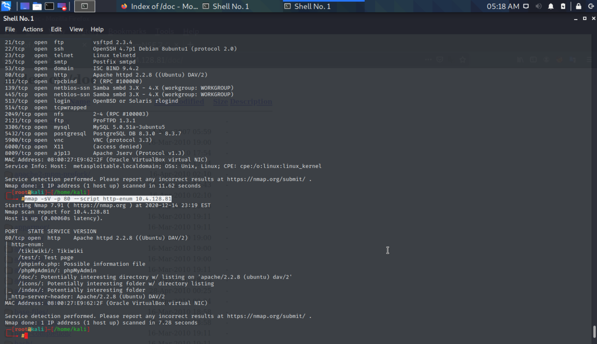Launch terminal emulator from panel launcher

coord(49,6)
